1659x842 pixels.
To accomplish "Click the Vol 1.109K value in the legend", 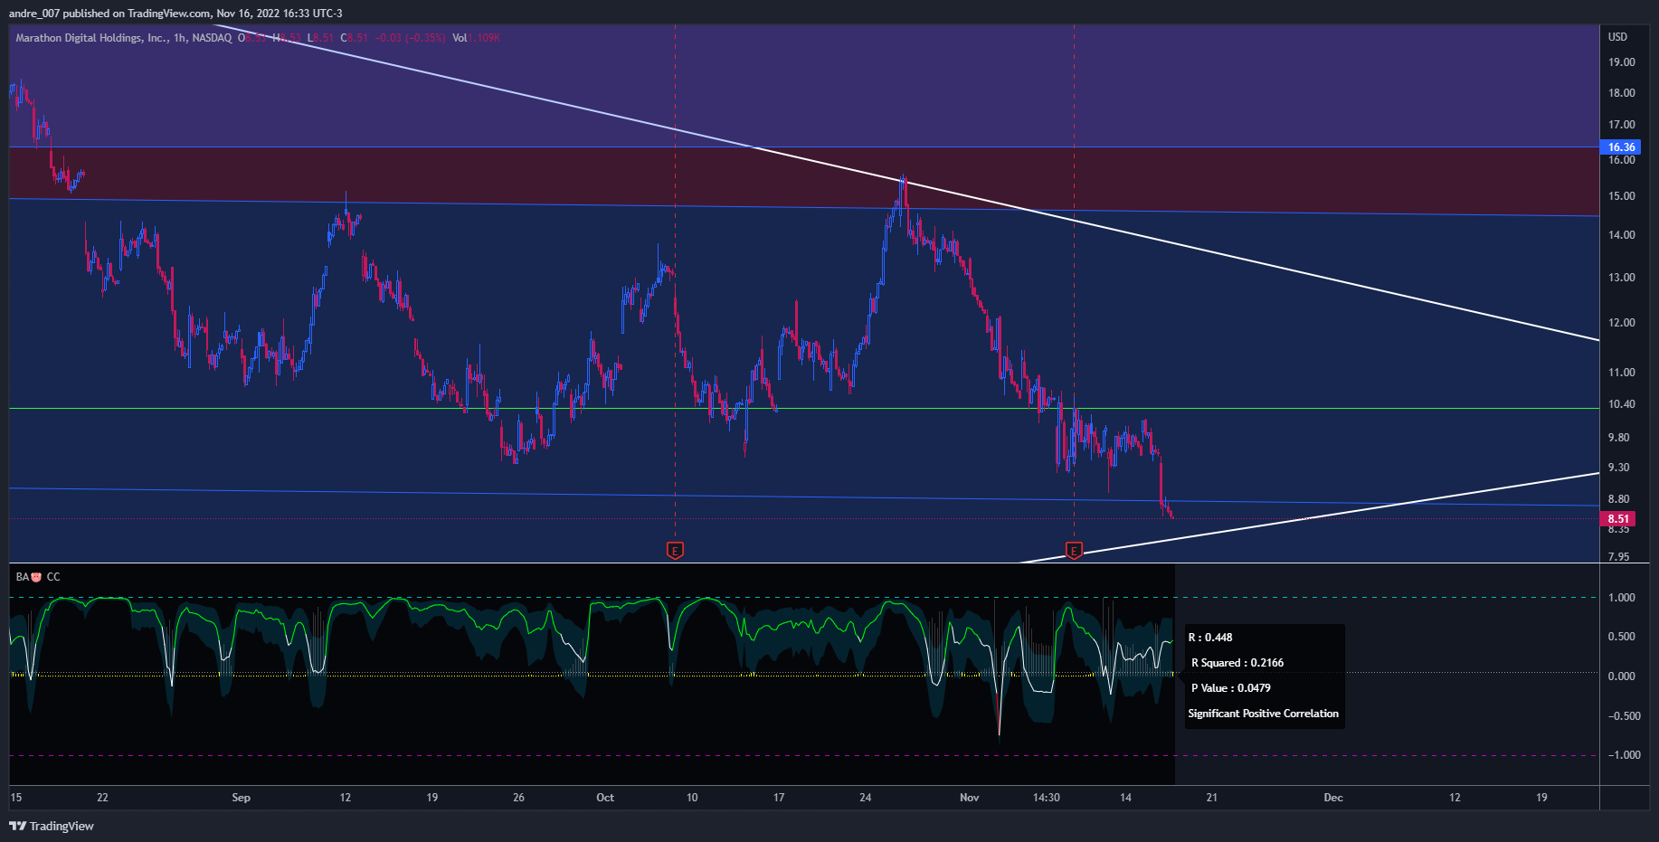I will point(476,38).
